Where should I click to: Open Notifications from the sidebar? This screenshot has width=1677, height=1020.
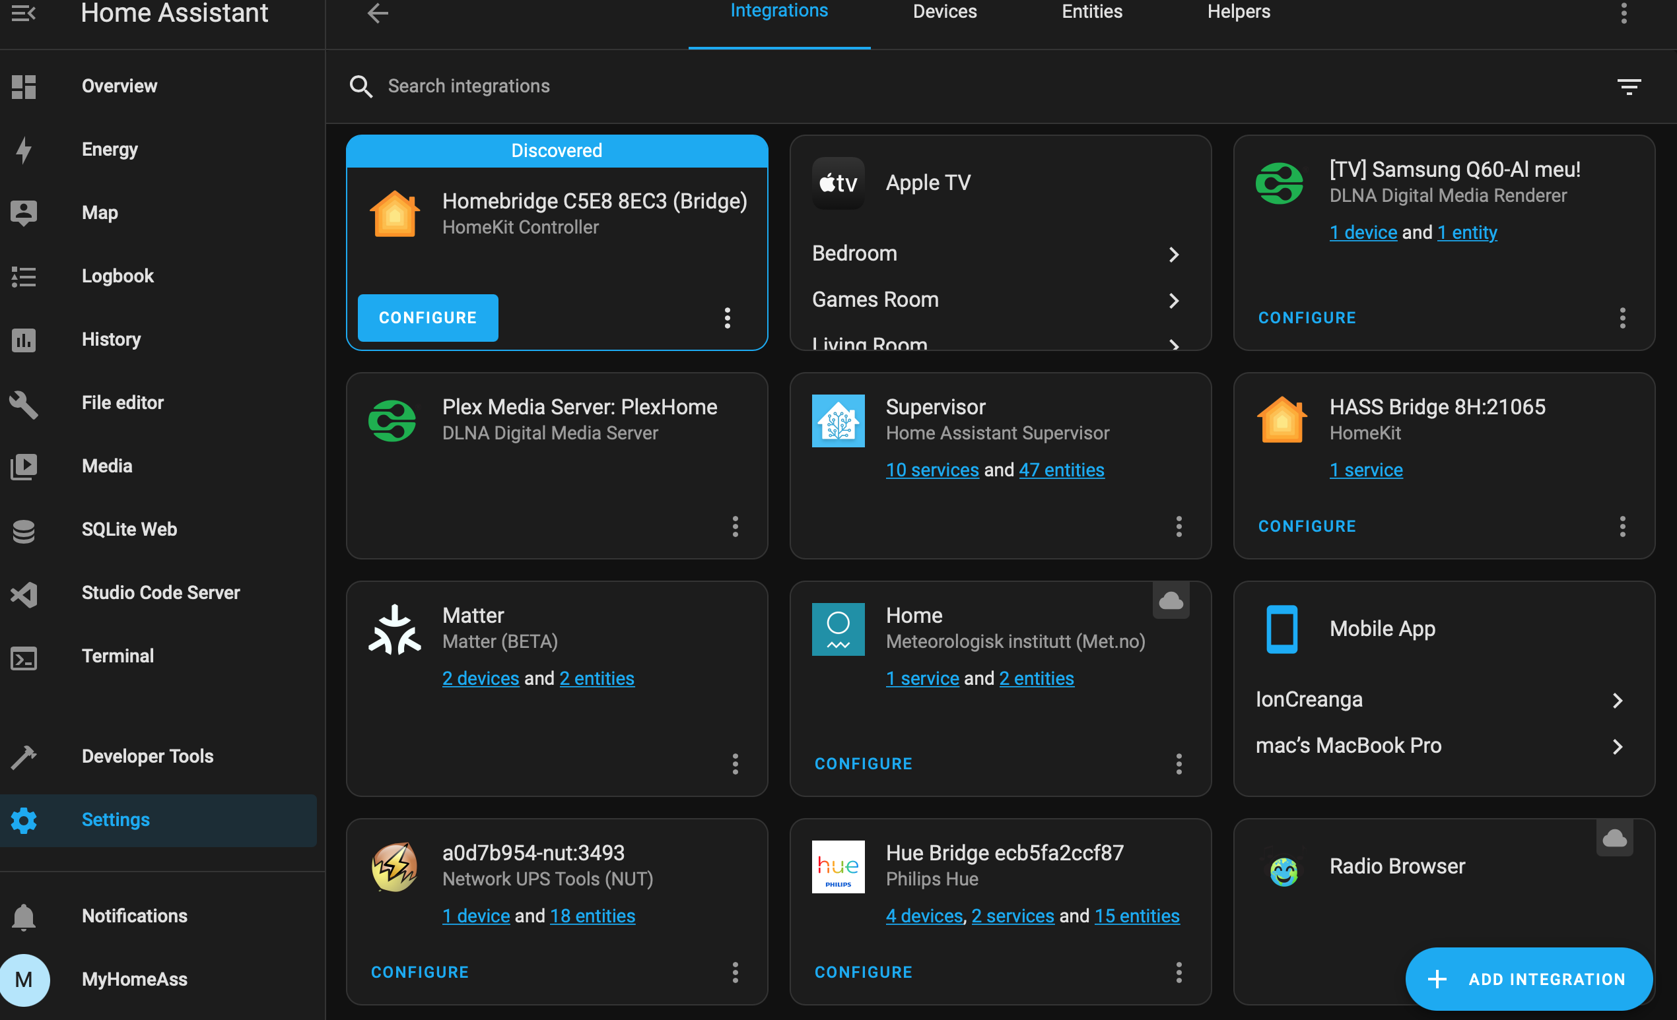click(24, 916)
